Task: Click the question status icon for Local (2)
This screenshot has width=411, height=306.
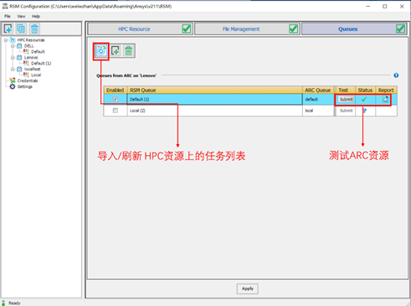Action: coord(365,111)
